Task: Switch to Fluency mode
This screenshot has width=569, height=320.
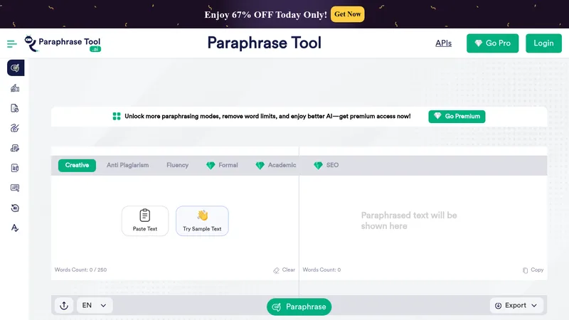Action: pos(177,166)
